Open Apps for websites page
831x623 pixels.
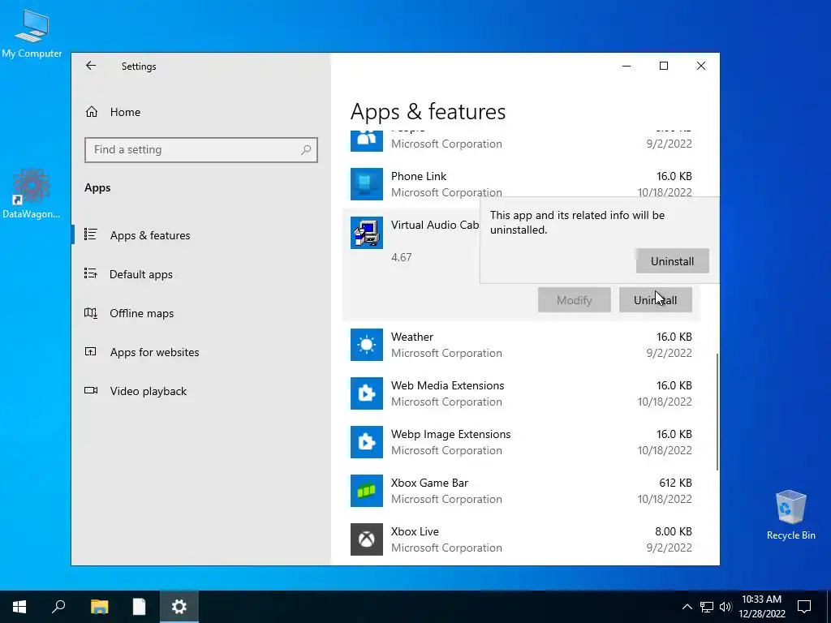[x=155, y=352]
